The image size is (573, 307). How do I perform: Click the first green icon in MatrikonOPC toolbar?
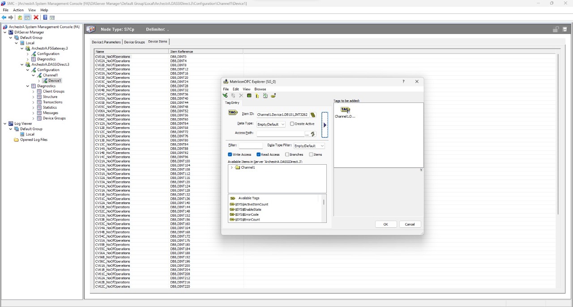pyautogui.click(x=225, y=95)
